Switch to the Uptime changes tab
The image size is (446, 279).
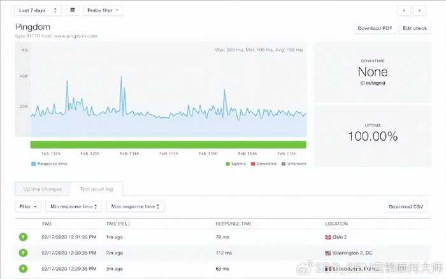[x=43, y=189]
